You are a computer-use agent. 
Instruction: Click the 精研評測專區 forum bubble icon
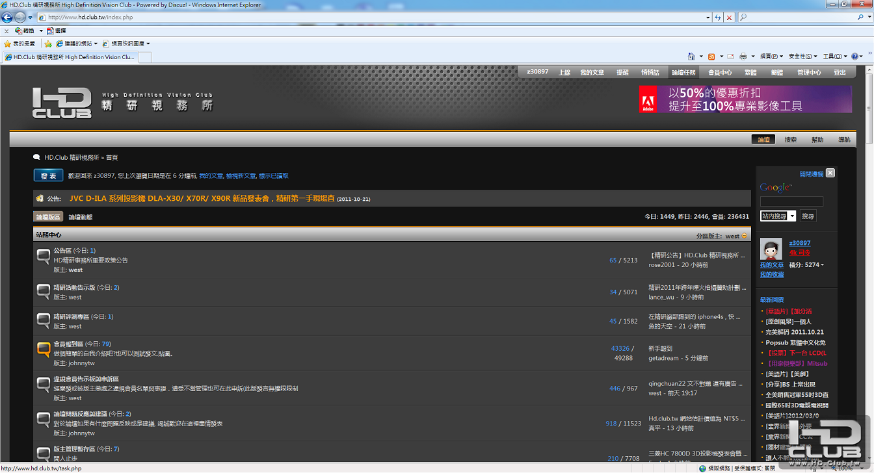point(44,320)
